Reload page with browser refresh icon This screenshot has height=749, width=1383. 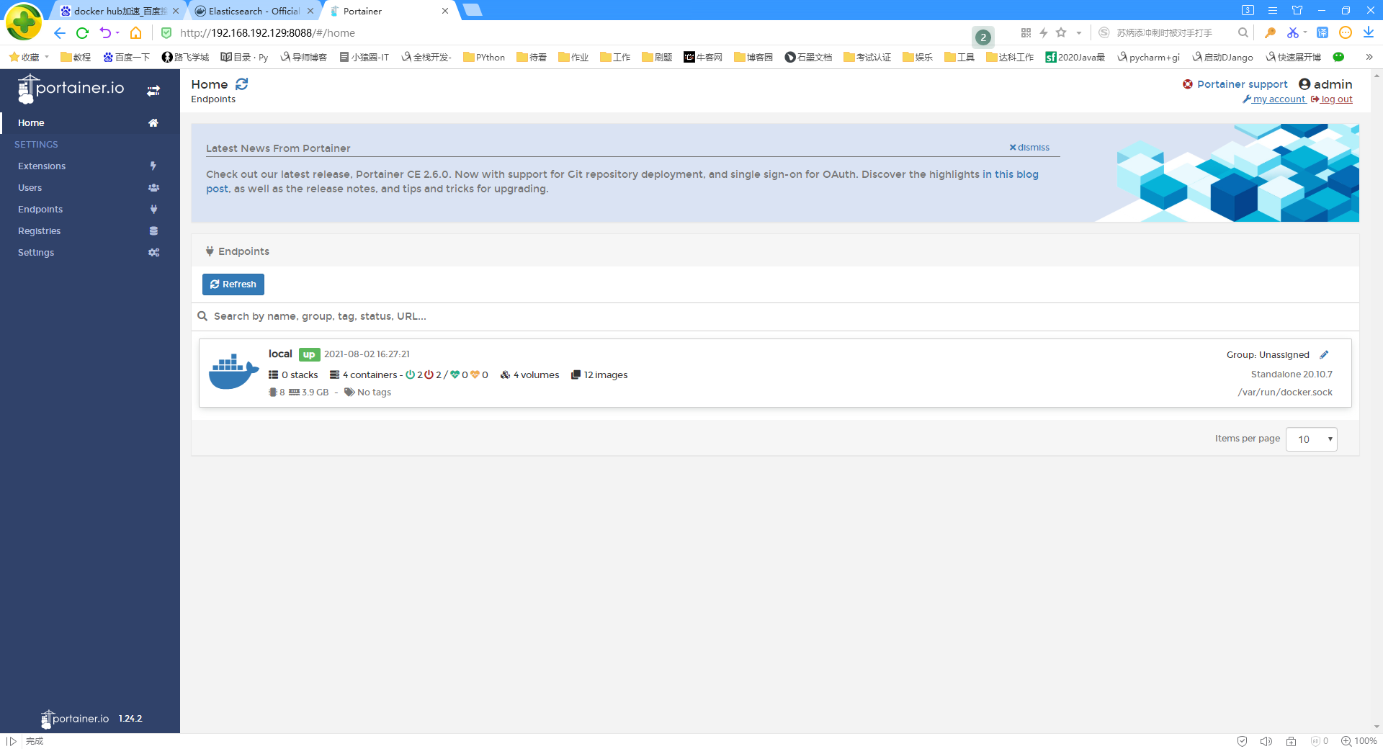click(x=82, y=33)
